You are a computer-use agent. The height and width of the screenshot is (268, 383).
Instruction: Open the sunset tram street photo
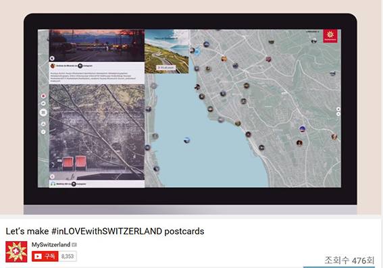tap(97, 46)
